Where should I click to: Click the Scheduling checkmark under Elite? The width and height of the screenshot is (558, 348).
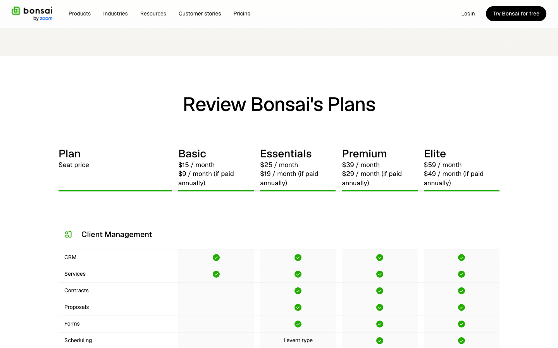pyautogui.click(x=462, y=341)
